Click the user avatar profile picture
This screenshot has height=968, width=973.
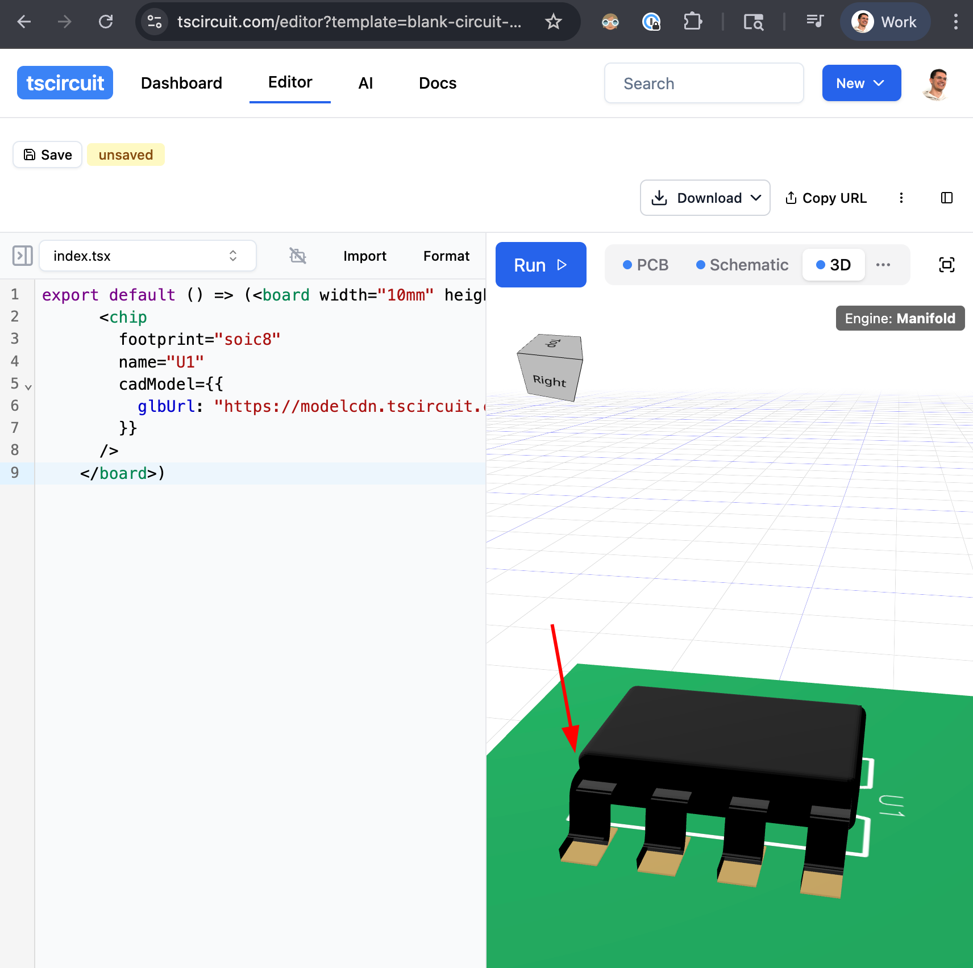pos(936,84)
